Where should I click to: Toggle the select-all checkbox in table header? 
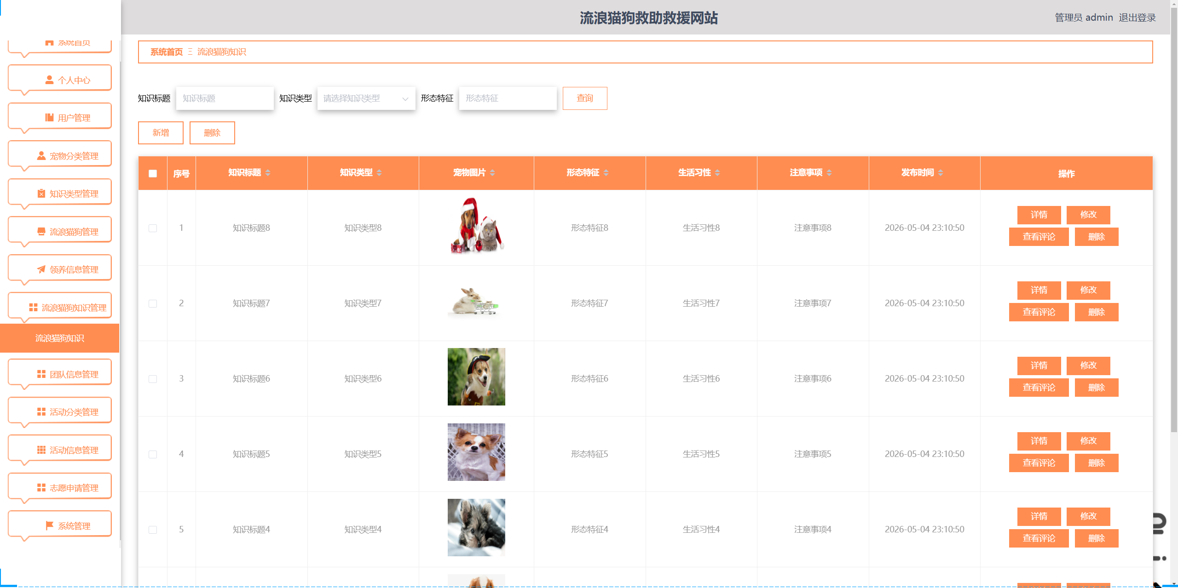coord(153,173)
